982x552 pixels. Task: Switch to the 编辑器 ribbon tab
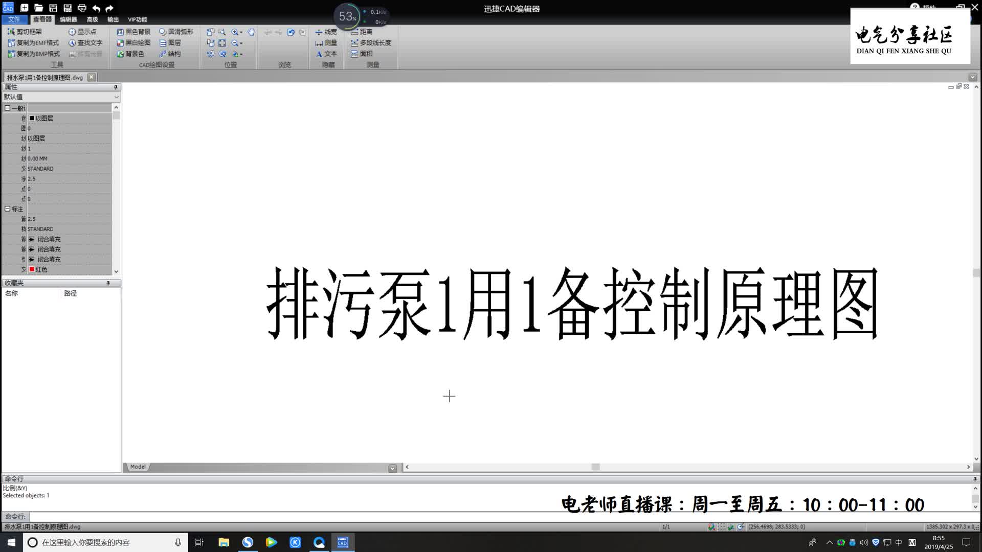[68, 19]
